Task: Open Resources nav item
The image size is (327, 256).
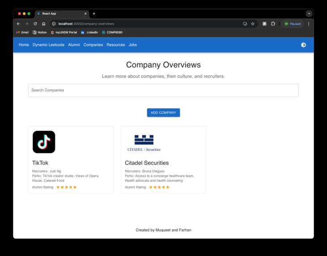Action: [116, 45]
